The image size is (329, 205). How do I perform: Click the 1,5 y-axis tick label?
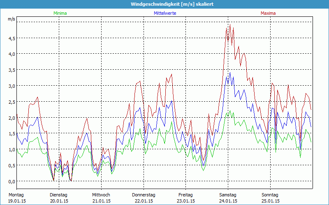click(12, 134)
